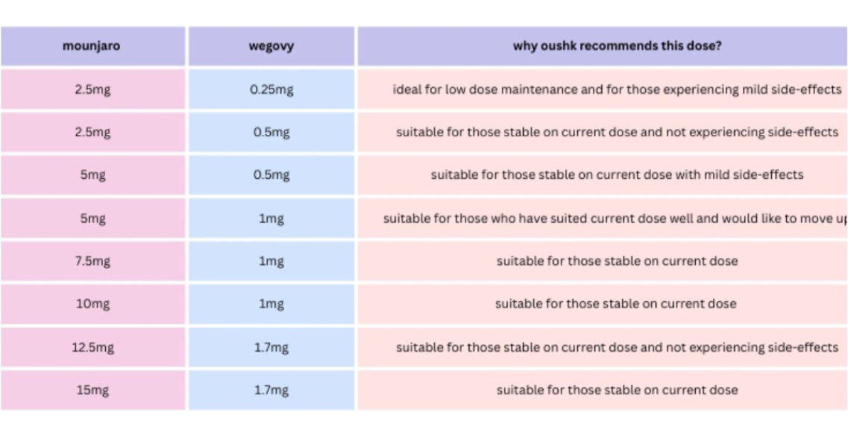The width and height of the screenshot is (848, 447).
Task: Select the recommendation text in the 15mg row
Action: coord(617,390)
